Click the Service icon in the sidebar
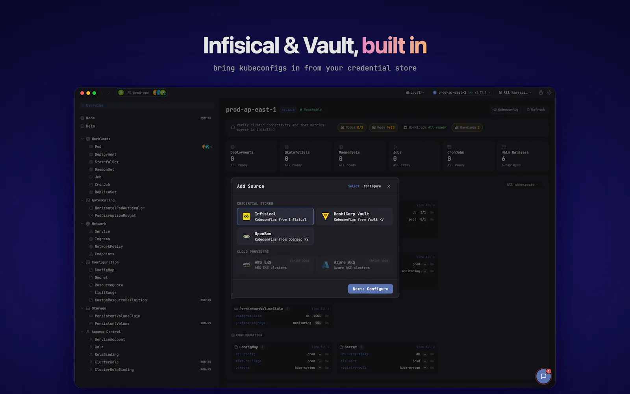The height and width of the screenshot is (394, 630). coord(91,232)
